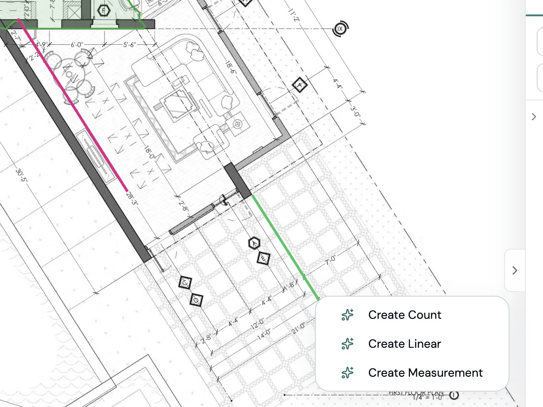Click the sparkle icon beside Create Measurement

coord(348,373)
